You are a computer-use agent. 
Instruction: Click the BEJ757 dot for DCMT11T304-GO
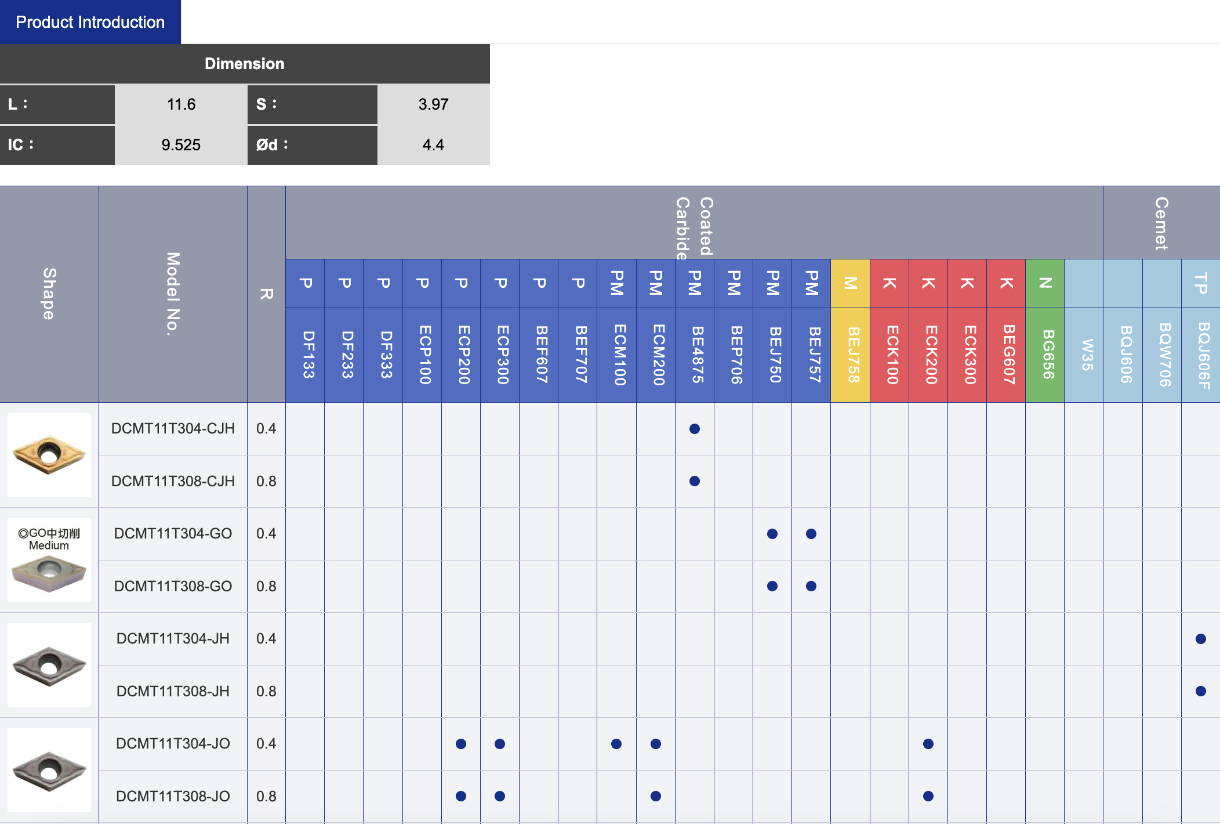click(x=811, y=534)
